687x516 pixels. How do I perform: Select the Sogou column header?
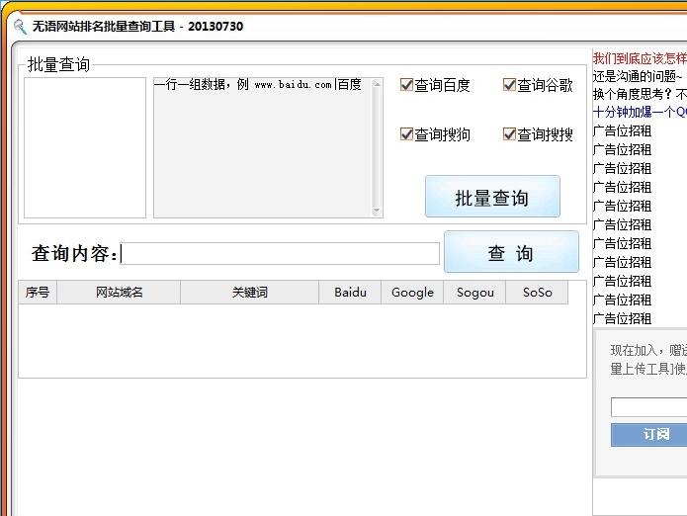point(474,293)
